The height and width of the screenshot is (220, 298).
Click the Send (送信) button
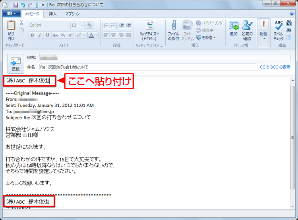point(15,64)
